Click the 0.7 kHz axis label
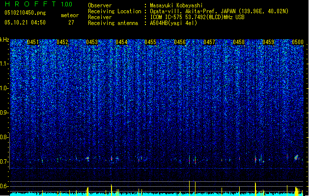The image size is (309, 196). 4,162
